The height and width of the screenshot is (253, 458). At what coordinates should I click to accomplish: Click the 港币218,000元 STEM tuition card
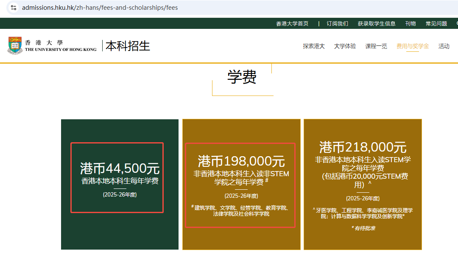363,184
